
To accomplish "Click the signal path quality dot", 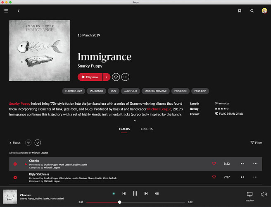I will click(114, 193).
